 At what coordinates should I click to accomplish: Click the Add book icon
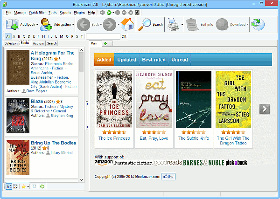[x=12, y=24]
